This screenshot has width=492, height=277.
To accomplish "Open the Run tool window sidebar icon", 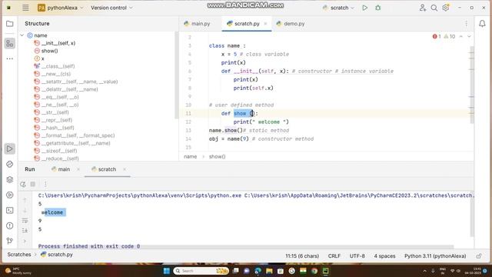I will coord(10,149).
